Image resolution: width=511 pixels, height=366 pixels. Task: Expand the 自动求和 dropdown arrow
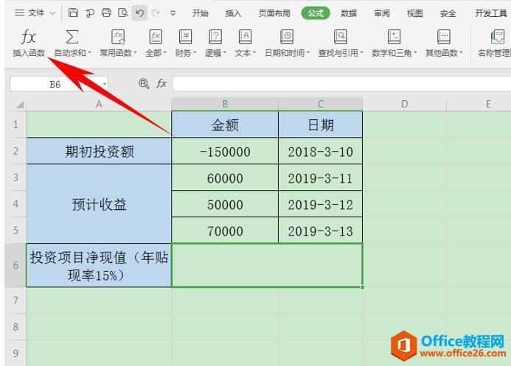[x=89, y=53]
